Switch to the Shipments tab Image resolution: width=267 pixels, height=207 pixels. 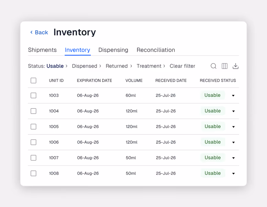(42, 50)
